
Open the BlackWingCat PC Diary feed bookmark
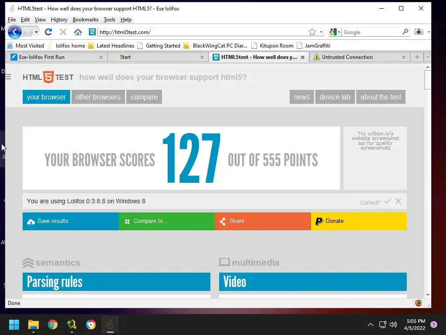[216, 45]
